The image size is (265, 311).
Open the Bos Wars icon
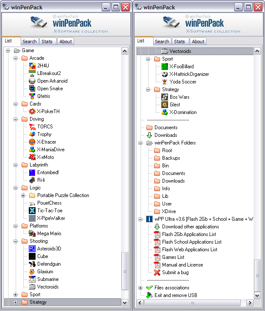tap(165, 97)
